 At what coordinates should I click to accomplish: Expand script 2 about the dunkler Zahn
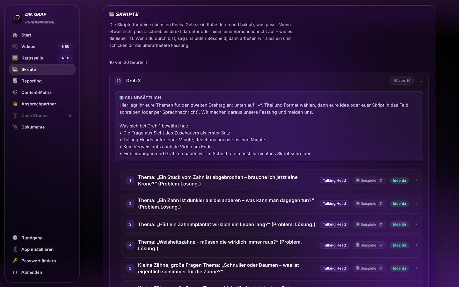pos(416,204)
